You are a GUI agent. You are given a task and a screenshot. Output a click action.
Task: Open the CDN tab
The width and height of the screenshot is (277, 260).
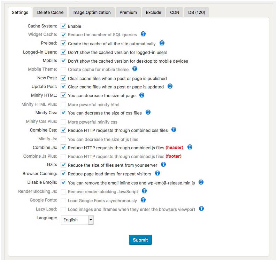pyautogui.click(x=175, y=12)
